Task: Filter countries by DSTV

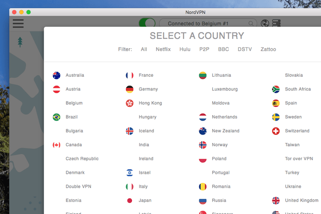Action: click(x=245, y=49)
